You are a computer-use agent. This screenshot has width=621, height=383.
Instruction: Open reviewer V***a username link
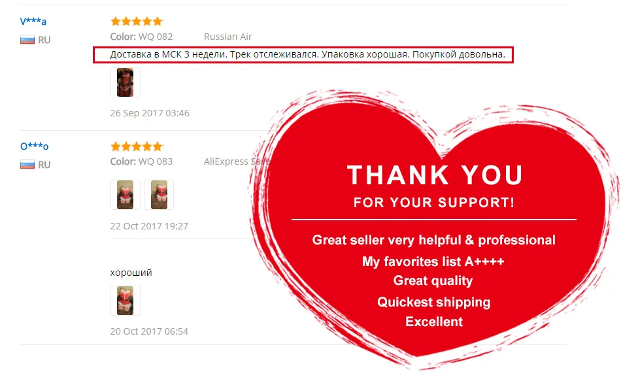point(33,21)
